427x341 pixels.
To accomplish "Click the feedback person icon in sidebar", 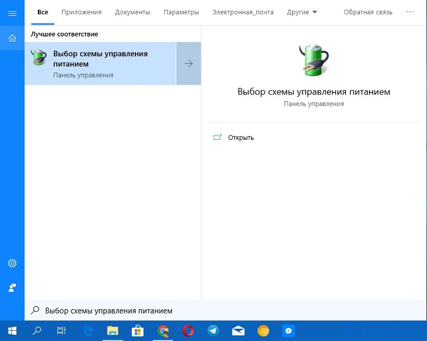I will click(x=12, y=287).
